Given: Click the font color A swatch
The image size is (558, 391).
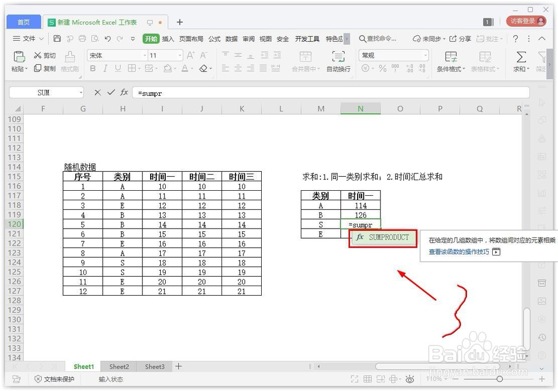Looking at the screenshot, I should click(185, 68).
